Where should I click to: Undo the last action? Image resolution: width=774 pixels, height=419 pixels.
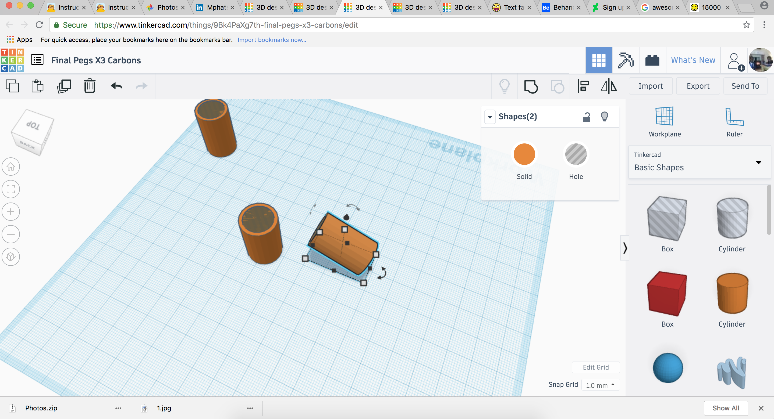coord(116,86)
